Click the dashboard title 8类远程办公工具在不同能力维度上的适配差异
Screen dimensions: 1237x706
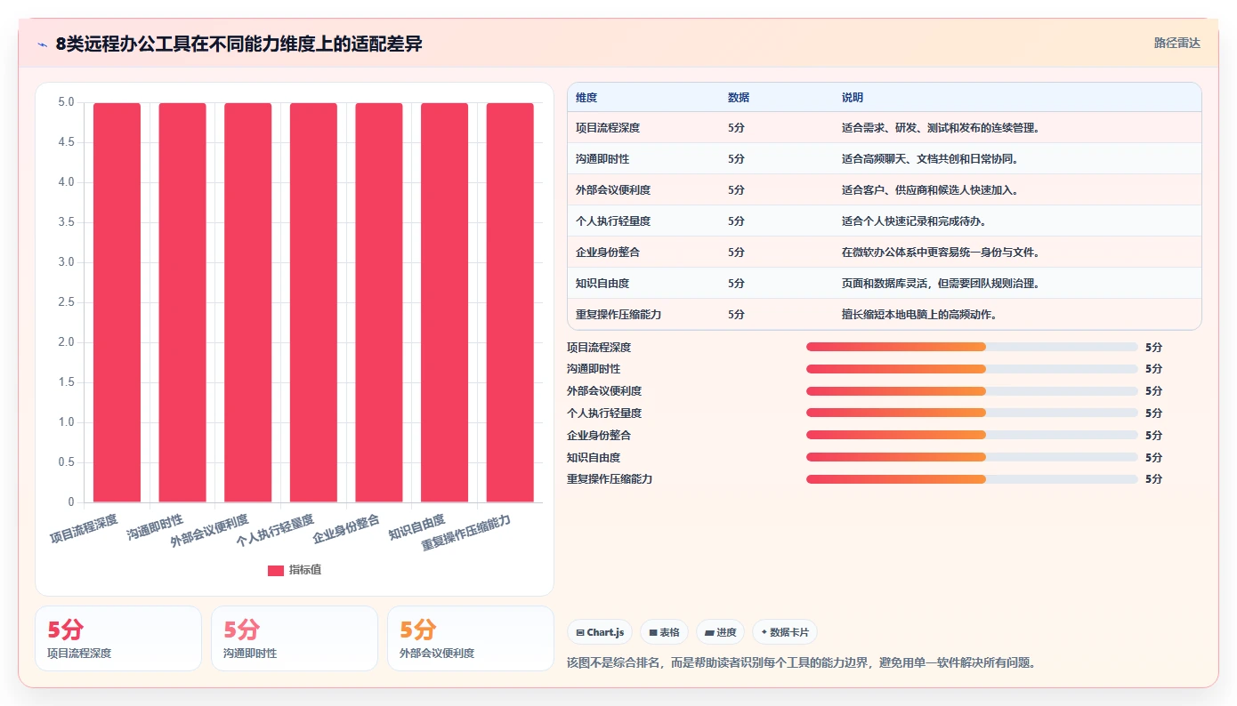pos(239,44)
